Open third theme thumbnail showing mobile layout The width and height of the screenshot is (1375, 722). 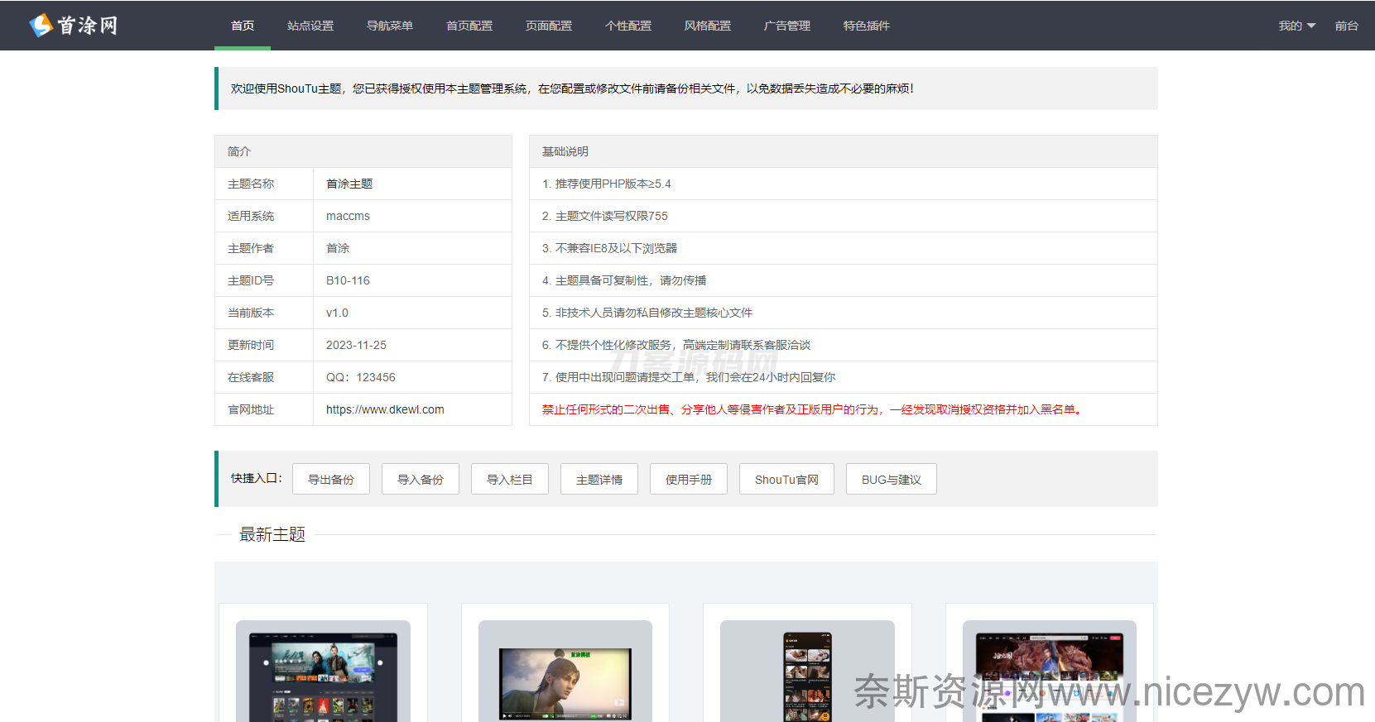[x=807, y=671]
